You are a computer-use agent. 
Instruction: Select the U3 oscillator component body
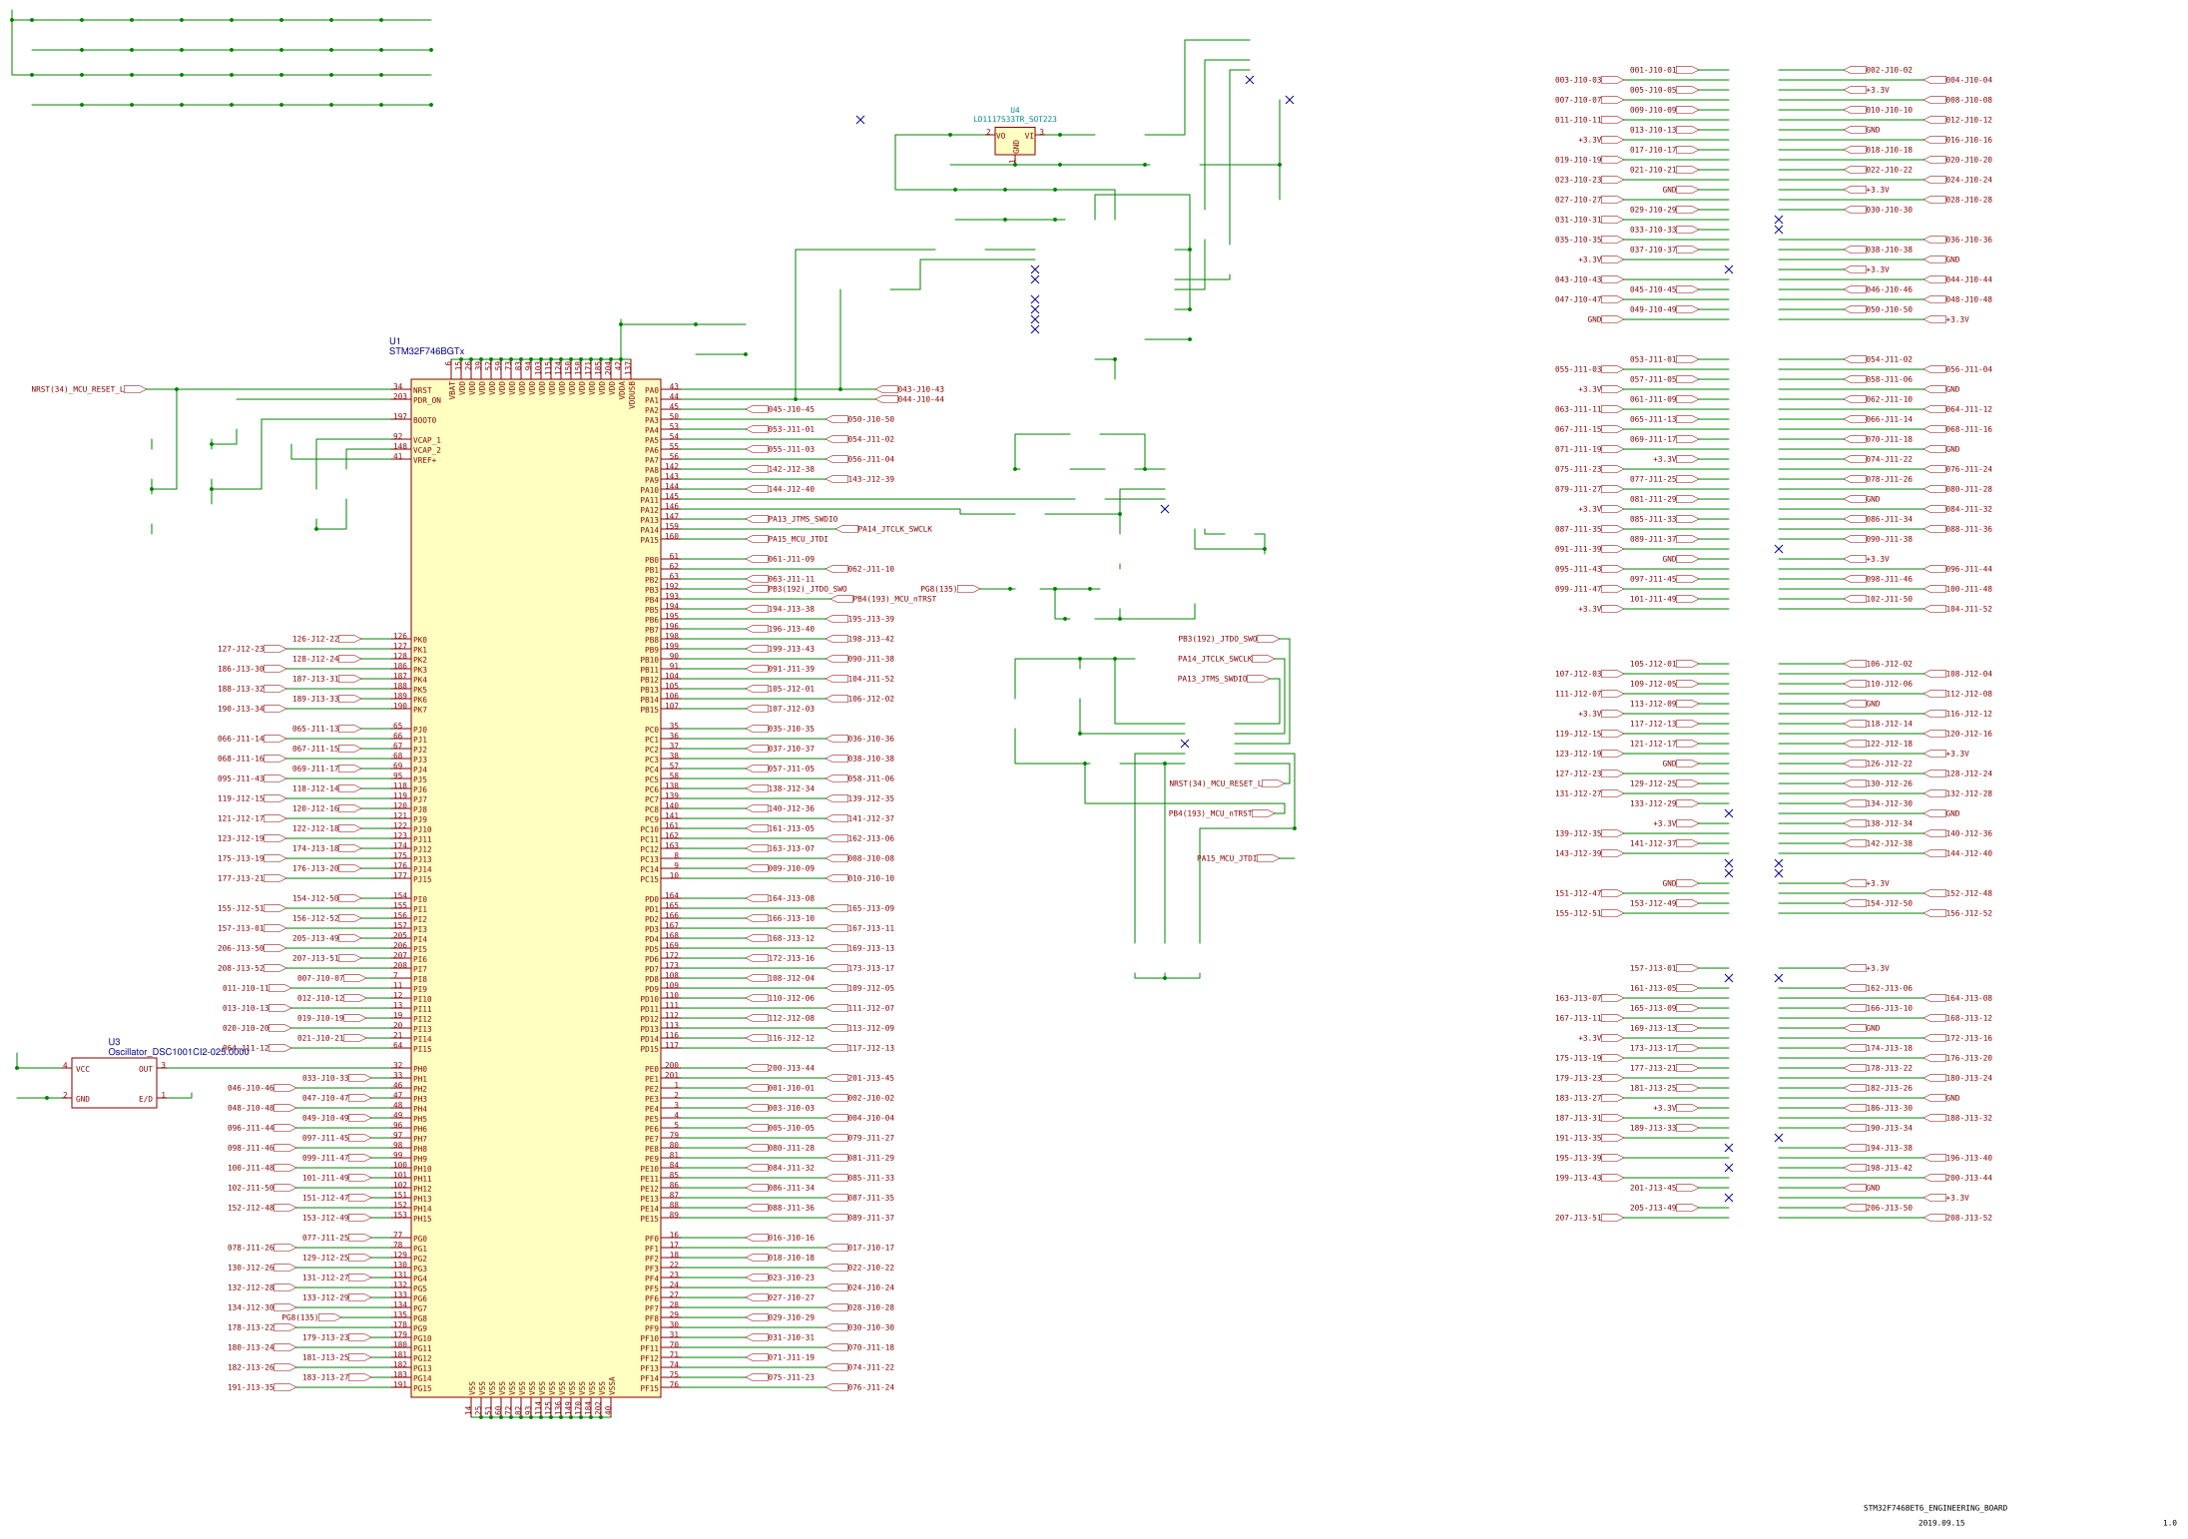[x=114, y=1083]
